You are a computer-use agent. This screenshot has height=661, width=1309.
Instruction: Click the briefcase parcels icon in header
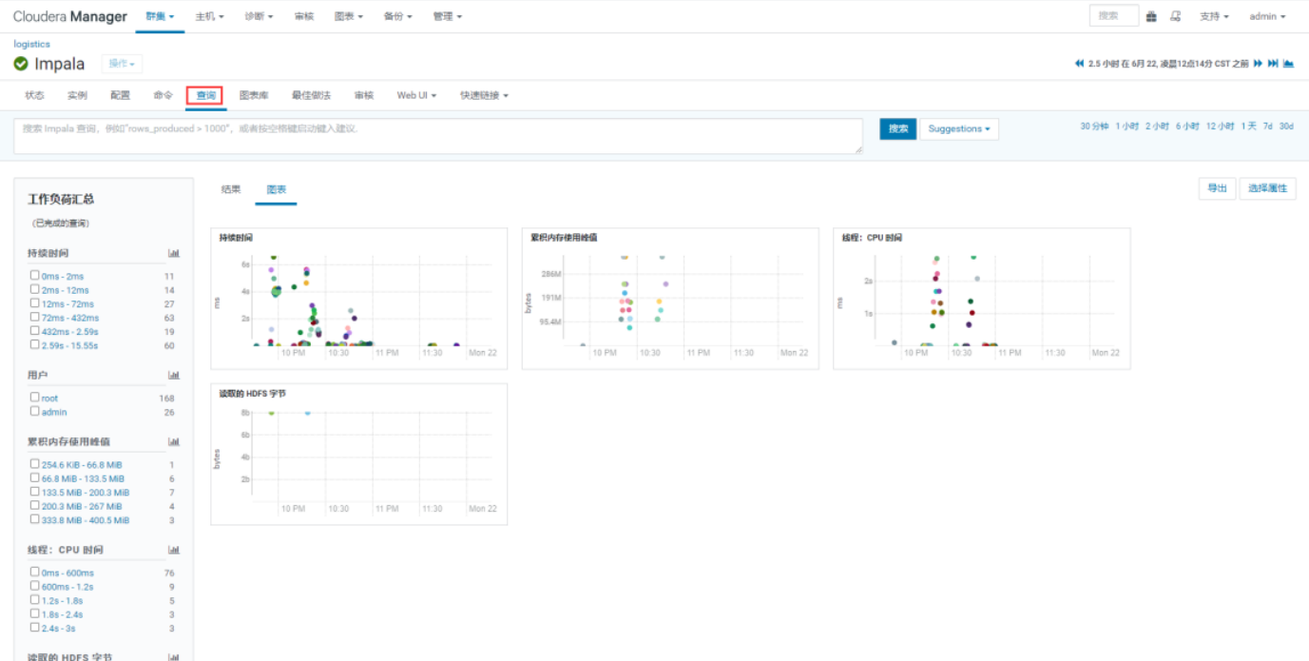[x=1151, y=16]
